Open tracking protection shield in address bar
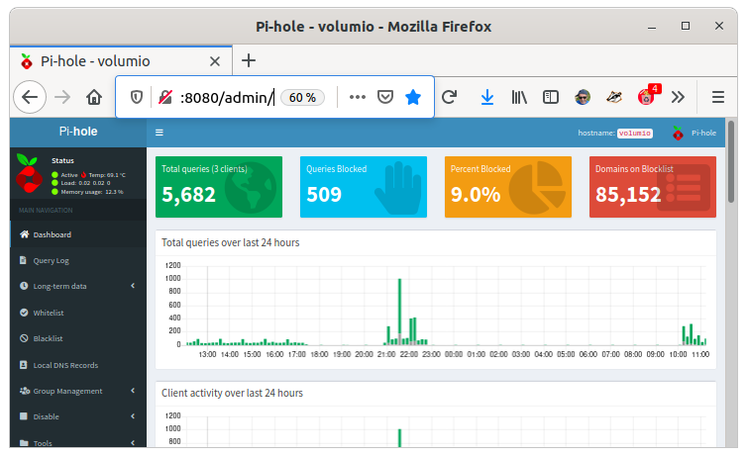Image resolution: width=747 pixels, height=457 pixels. [137, 98]
